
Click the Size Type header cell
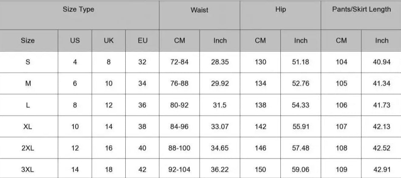[x=79, y=15]
